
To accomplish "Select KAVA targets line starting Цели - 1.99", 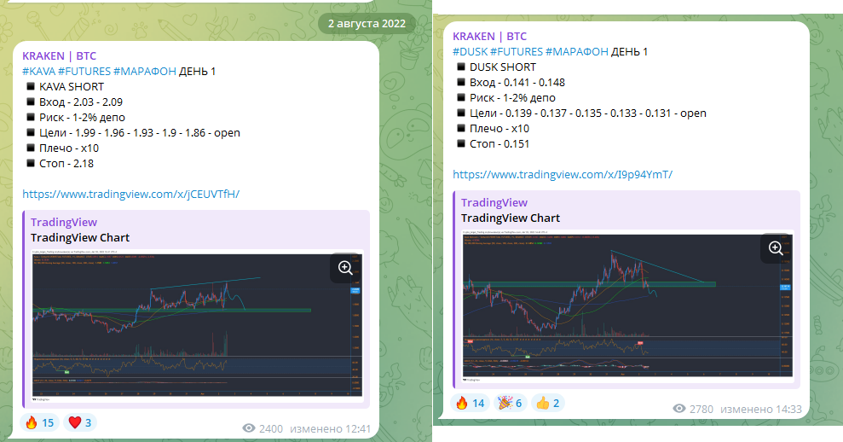I will (139, 133).
